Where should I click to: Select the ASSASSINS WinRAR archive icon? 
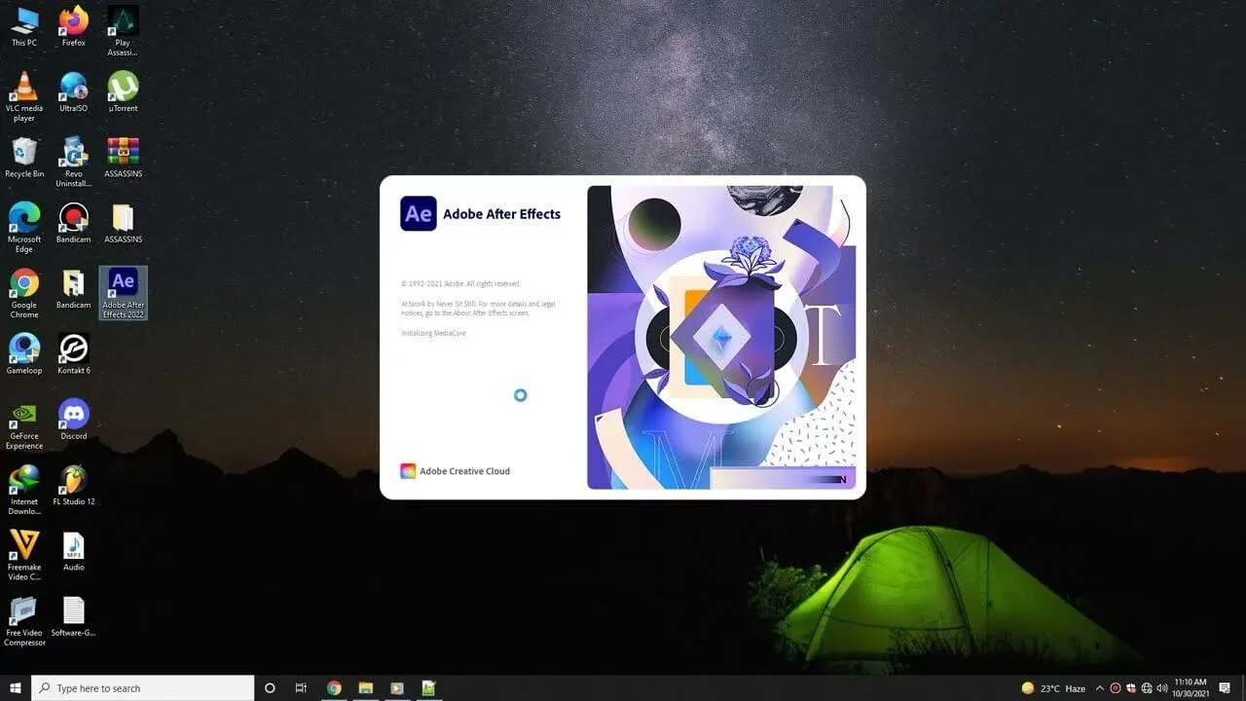123,157
